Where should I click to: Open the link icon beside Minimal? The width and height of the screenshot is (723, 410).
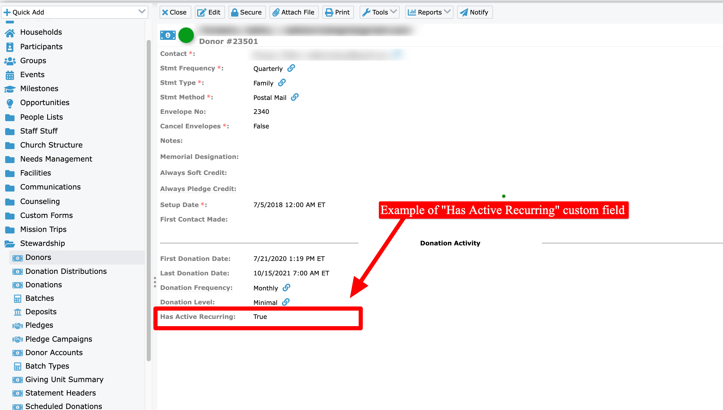pos(286,302)
